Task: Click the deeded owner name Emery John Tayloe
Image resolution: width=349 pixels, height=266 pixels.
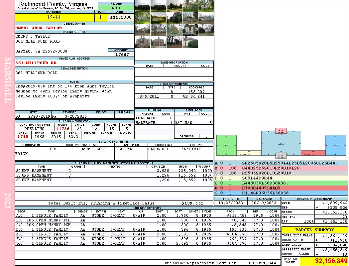Action: click(39, 28)
